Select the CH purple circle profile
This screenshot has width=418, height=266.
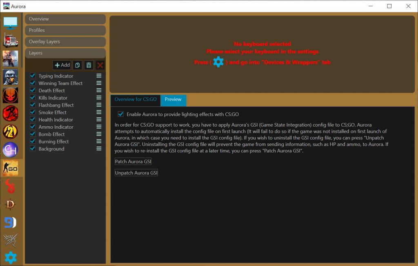pyautogui.click(x=10, y=150)
